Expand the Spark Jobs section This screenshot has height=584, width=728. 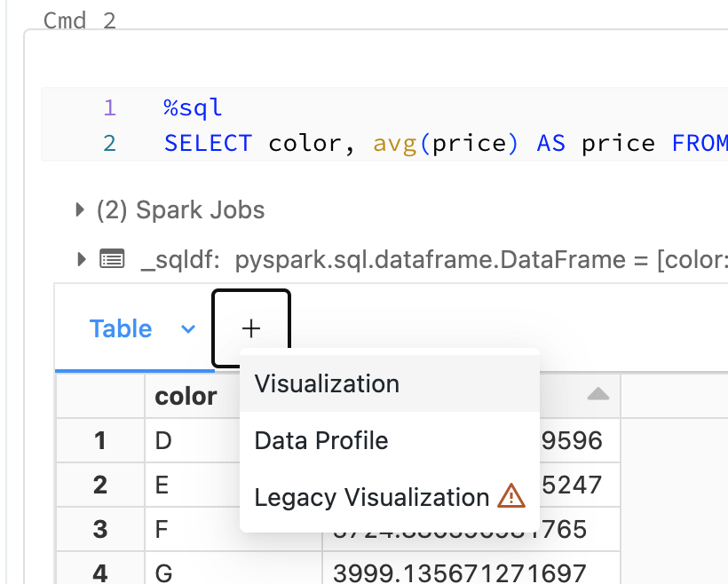[82, 210]
